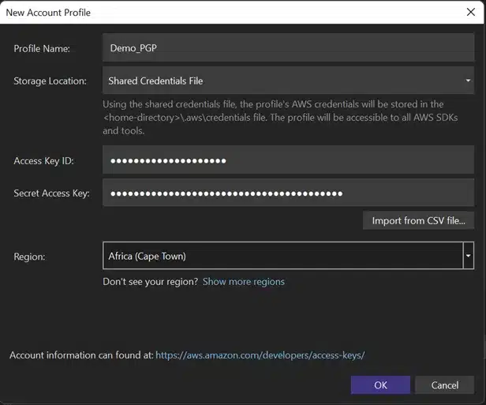The image size is (486, 405).
Task: Open the AWS access-keys URL link
Action: tap(260, 355)
